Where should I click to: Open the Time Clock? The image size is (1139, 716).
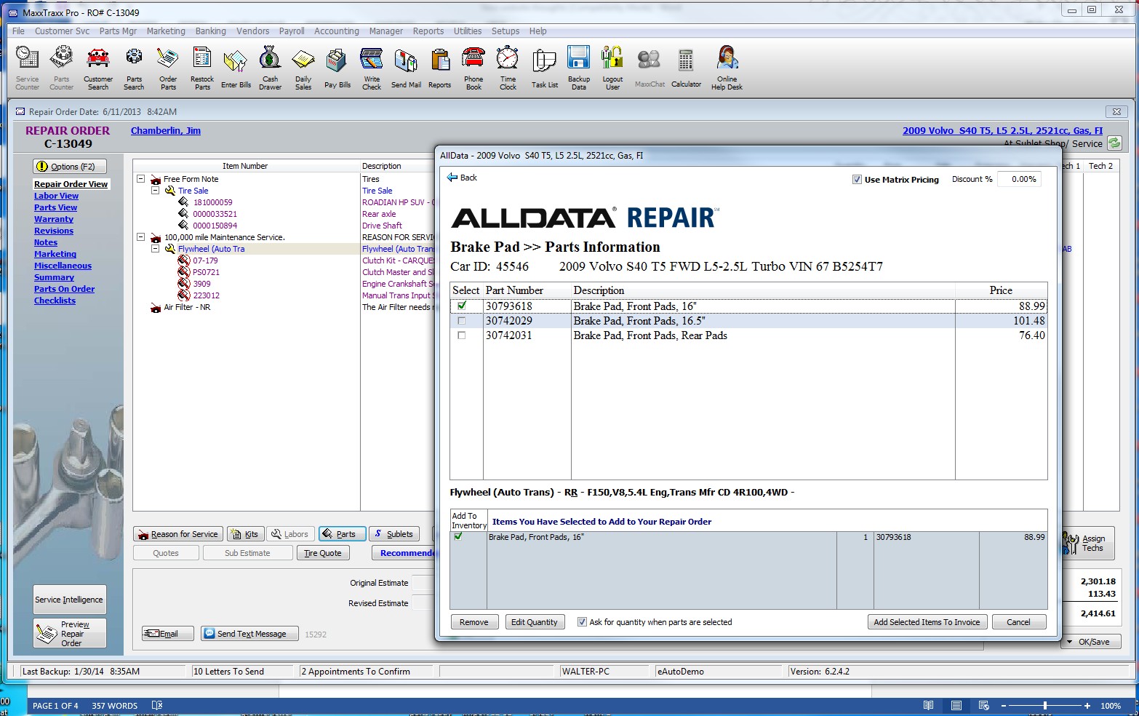pyautogui.click(x=508, y=68)
